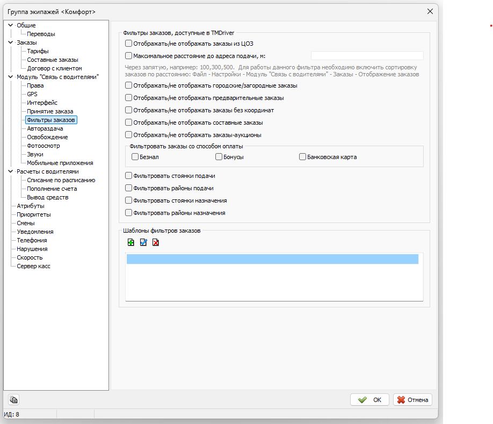Enable Фильтровать стоянки подачи checkbox
493x424 pixels.
tap(128, 176)
